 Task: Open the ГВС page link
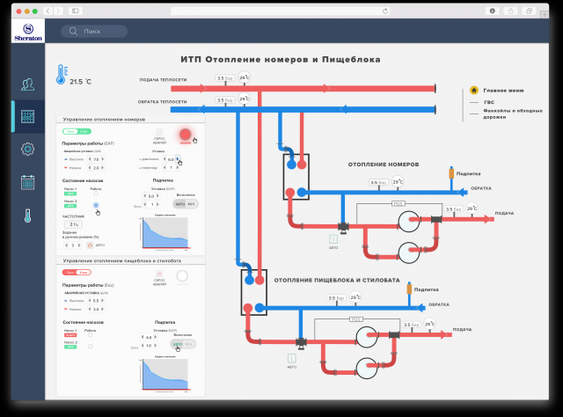(489, 102)
